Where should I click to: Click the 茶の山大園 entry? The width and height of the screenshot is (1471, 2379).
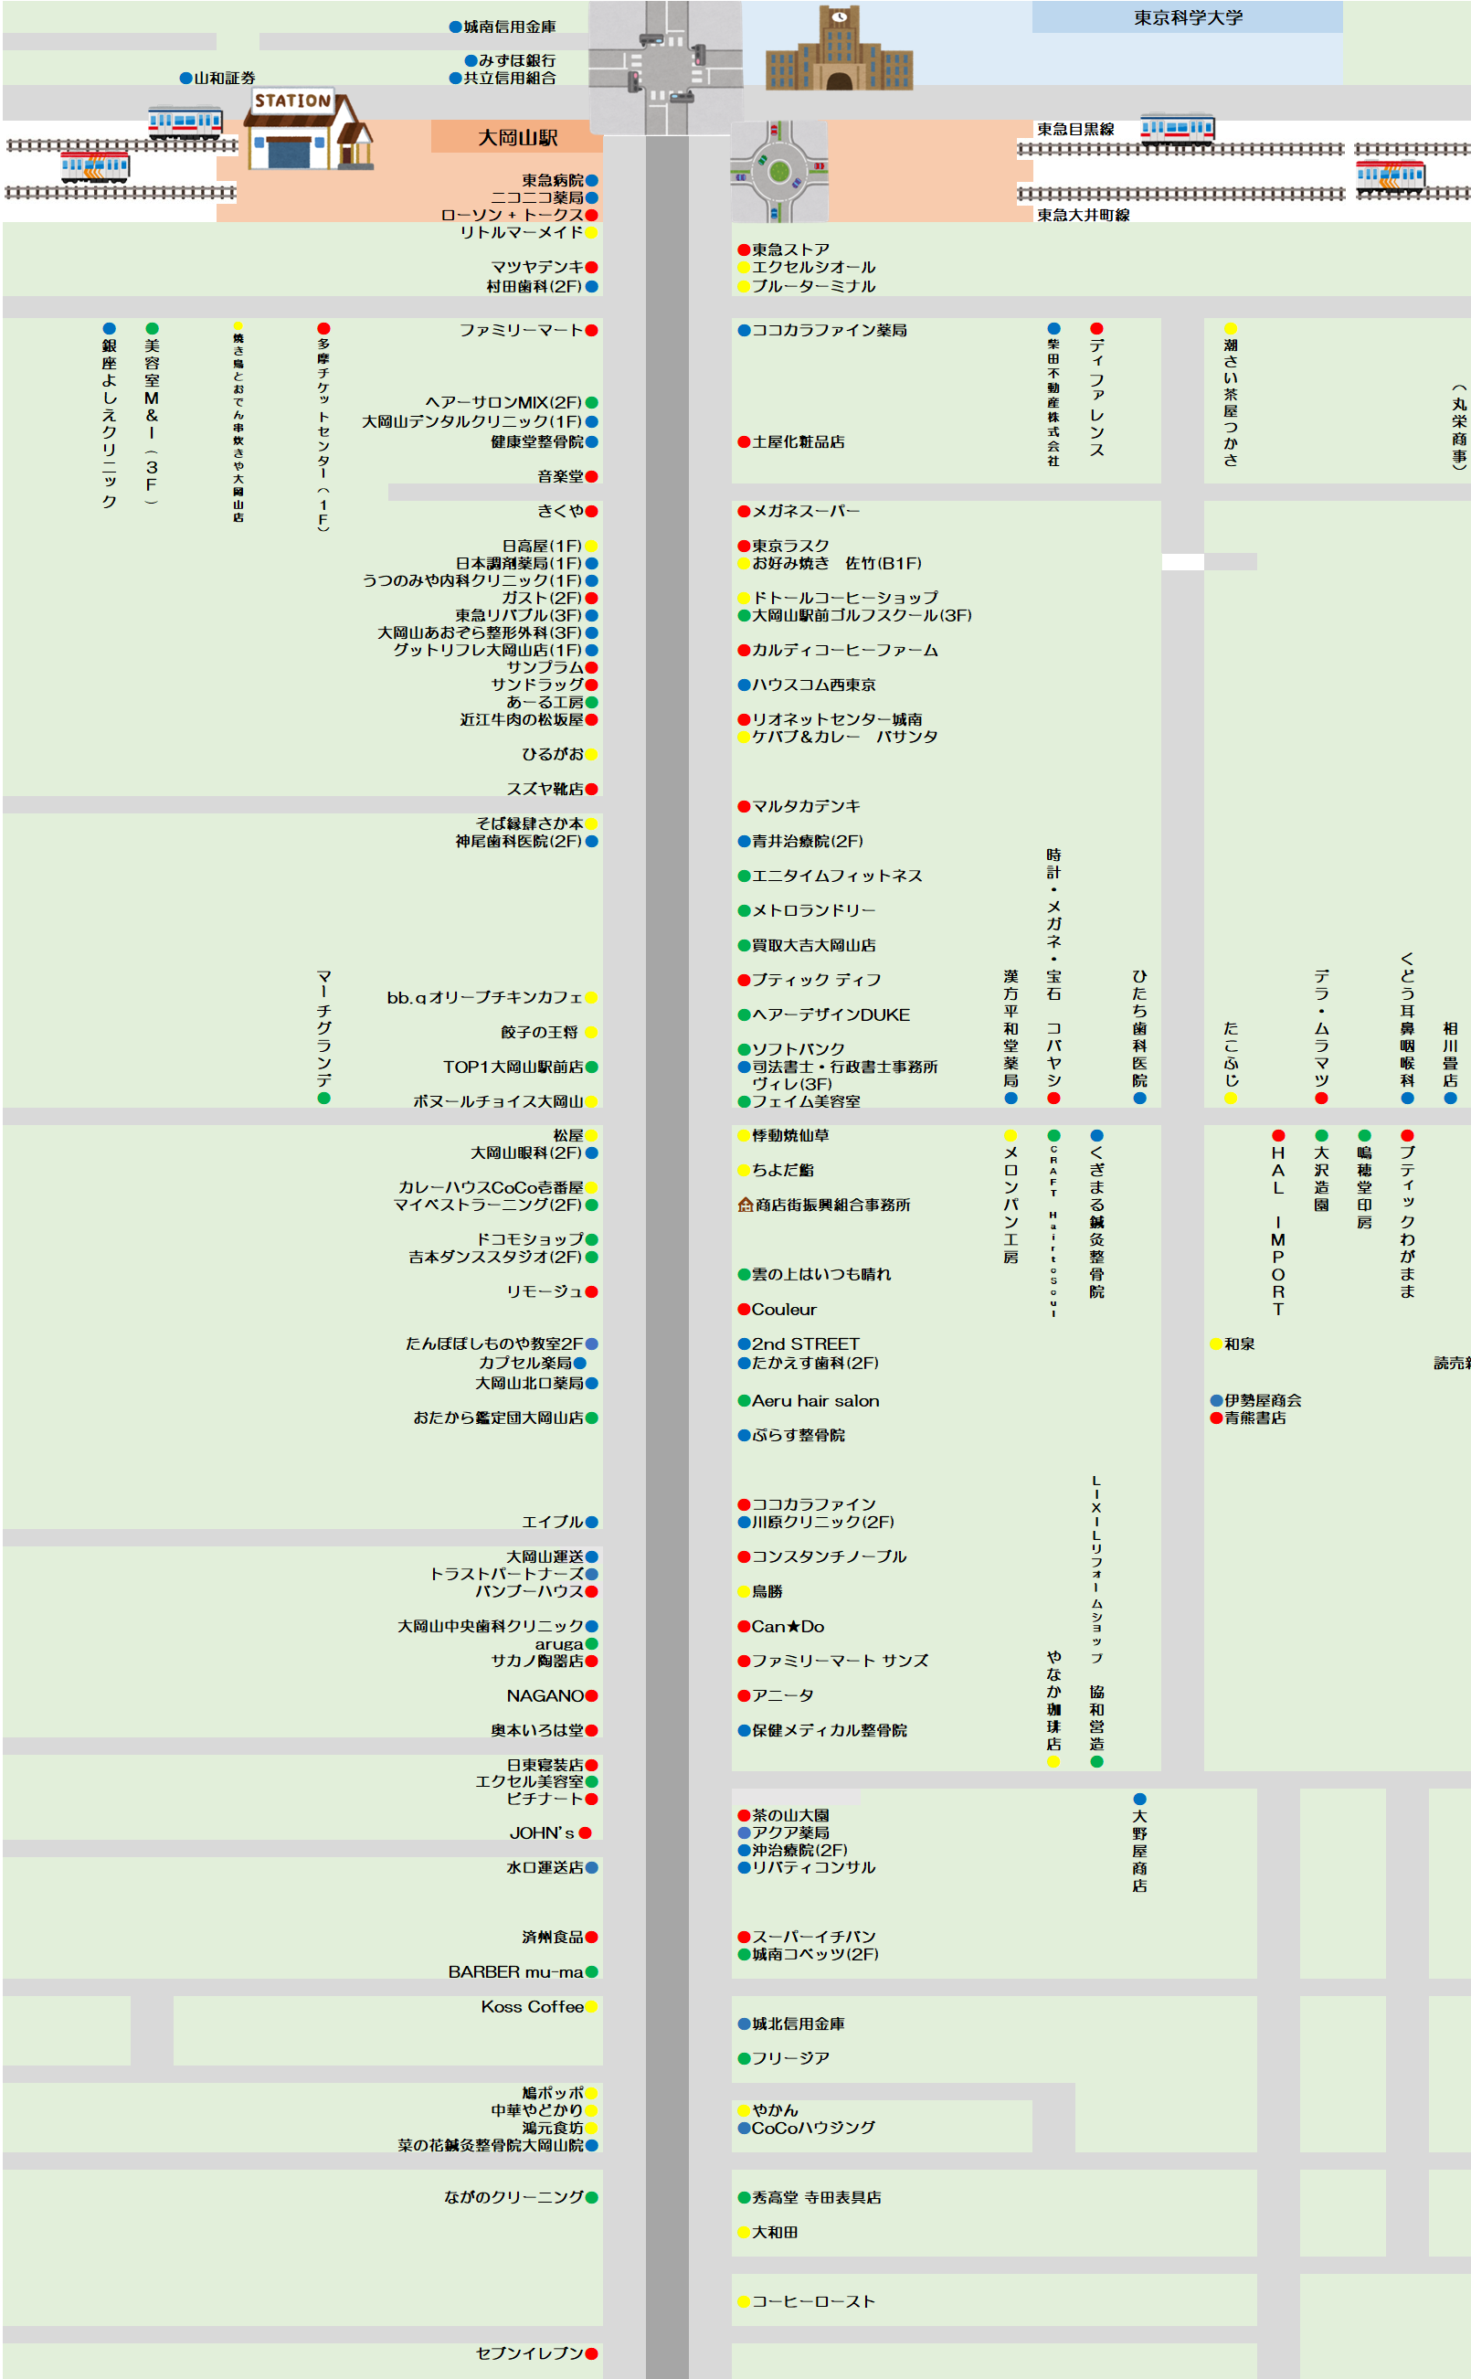pyautogui.click(x=784, y=1816)
